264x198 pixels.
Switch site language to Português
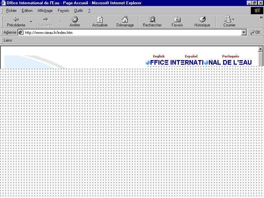(230, 56)
